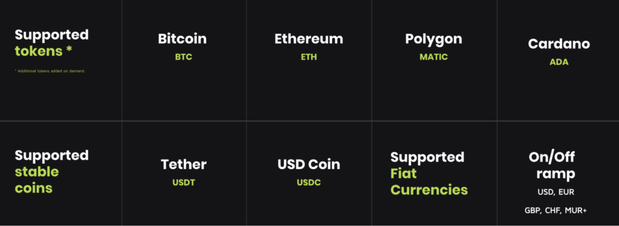Click the Supported Fiat Currencies title
Screen dimensions: 619x226
click(429, 173)
